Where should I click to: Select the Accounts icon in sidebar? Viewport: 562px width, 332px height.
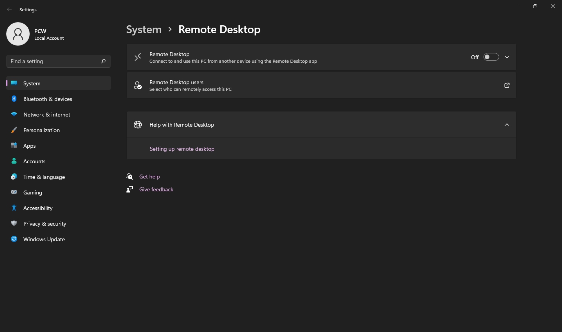pyautogui.click(x=14, y=161)
